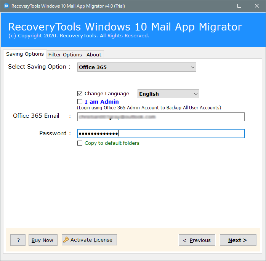Screen dimensions: 266x261
Task: Open help with the question mark button
Action: click(18, 240)
